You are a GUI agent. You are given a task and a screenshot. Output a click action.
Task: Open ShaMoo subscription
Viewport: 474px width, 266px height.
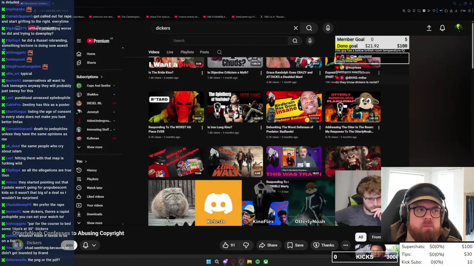(93, 95)
